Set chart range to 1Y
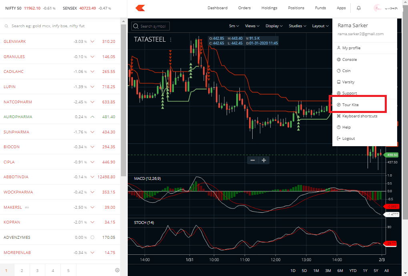This screenshot has width=408, height=276. click(x=365, y=271)
